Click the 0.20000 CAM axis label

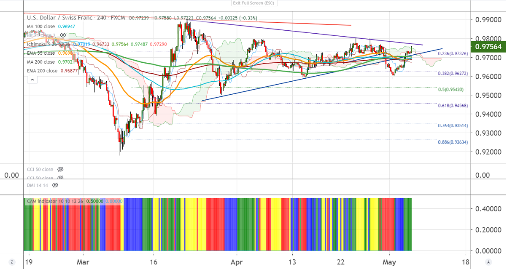tap(488, 230)
